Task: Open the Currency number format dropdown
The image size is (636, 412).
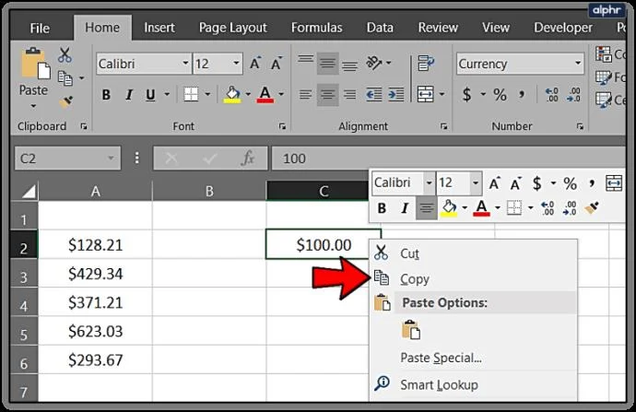Action: [x=578, y=64]
